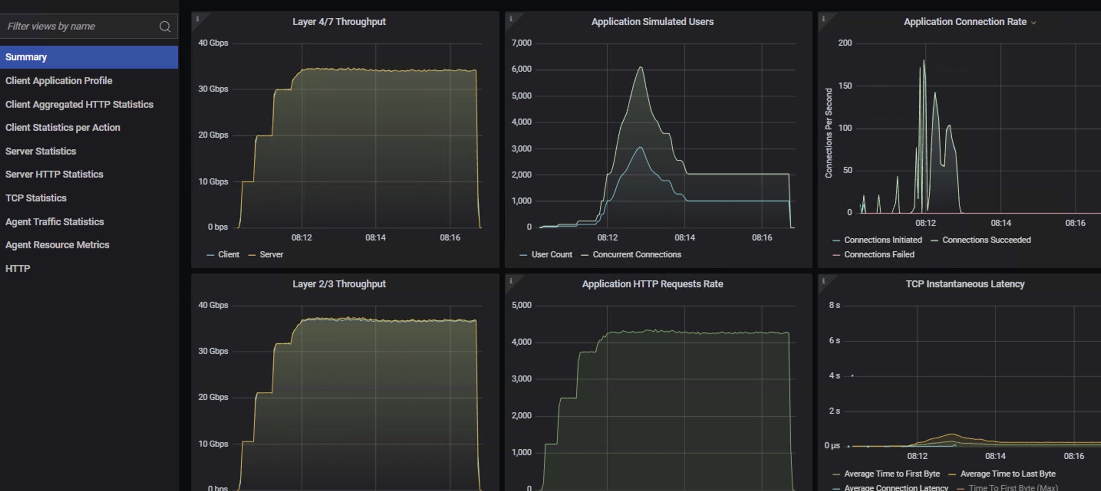Toggle the Server series in throughput legend
1101x491 pixels.
point(271,255)
